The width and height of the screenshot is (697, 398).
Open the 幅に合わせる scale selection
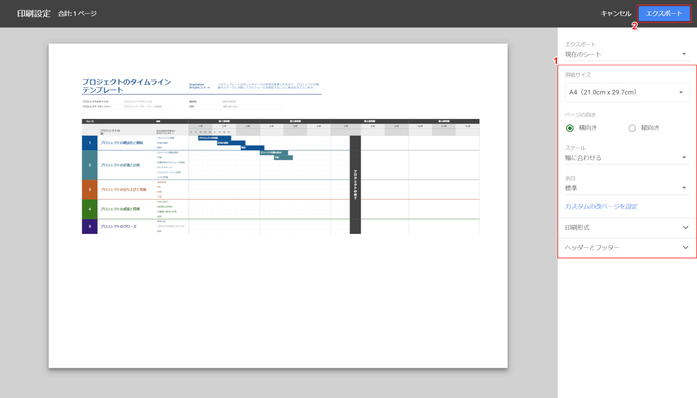pos(626,158)
